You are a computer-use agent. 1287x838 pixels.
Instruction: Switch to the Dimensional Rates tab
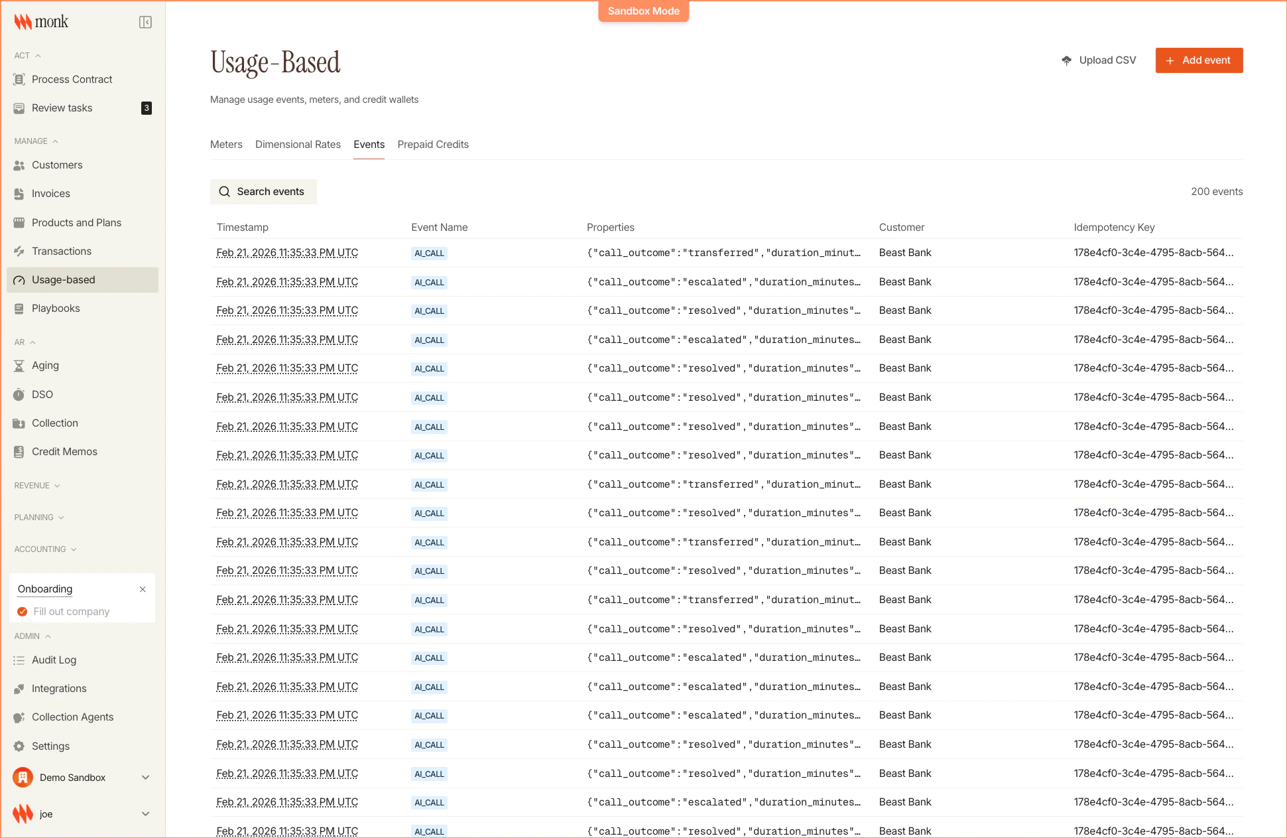coord(298,145)
